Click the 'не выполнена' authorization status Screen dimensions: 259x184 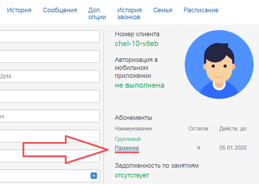(x=139, y=85)
